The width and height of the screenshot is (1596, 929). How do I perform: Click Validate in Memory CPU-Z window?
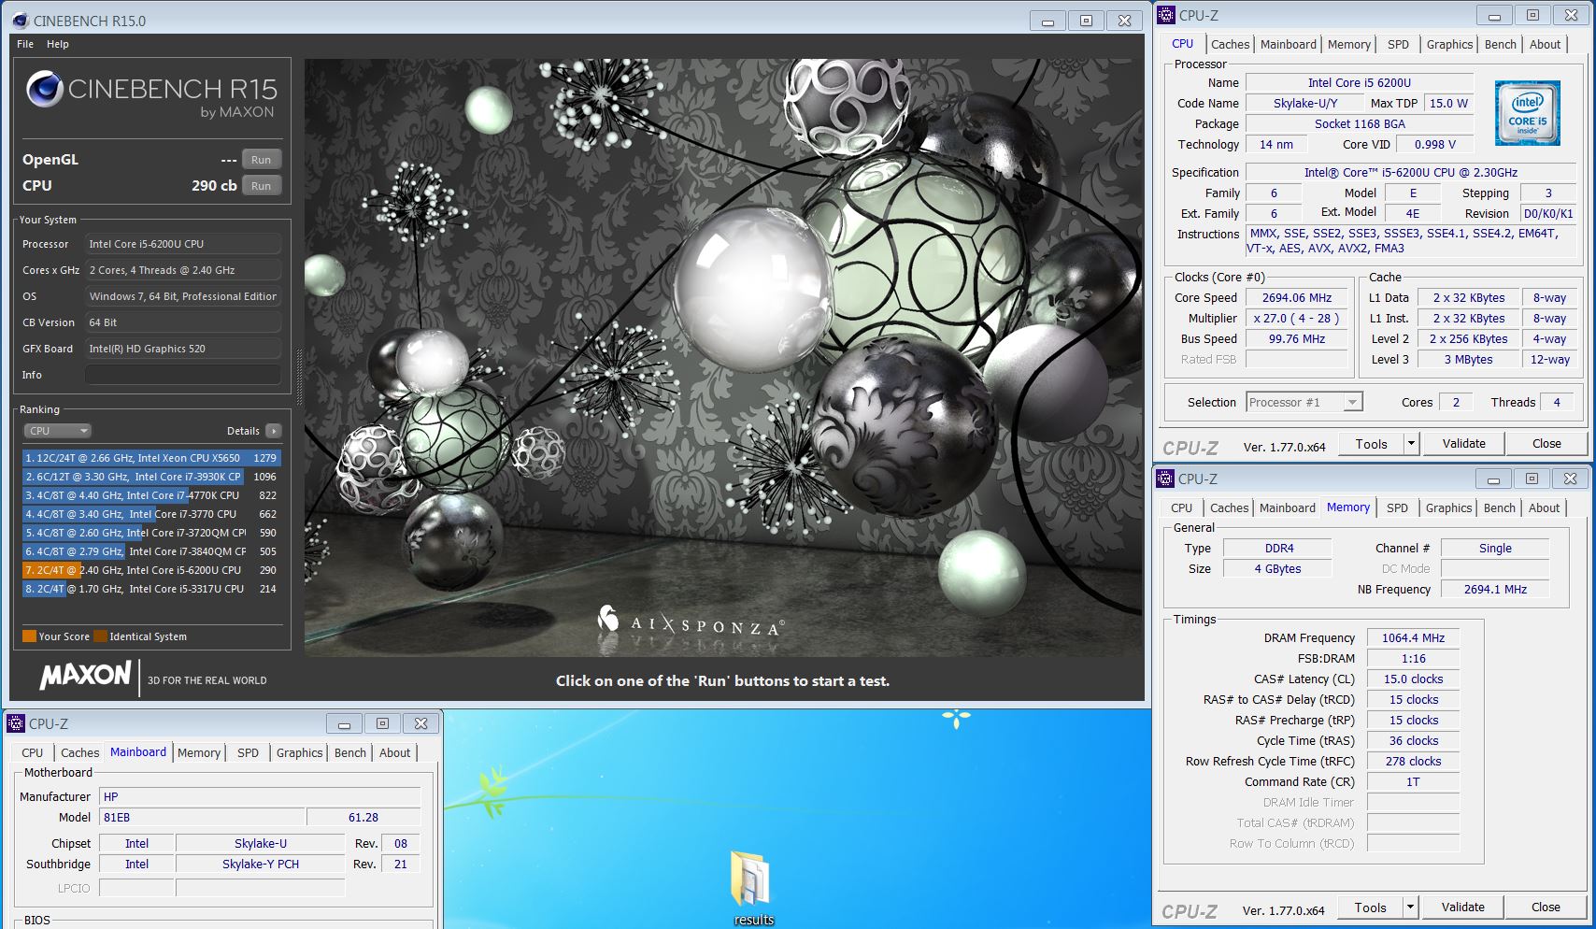tap(1462, 908)
